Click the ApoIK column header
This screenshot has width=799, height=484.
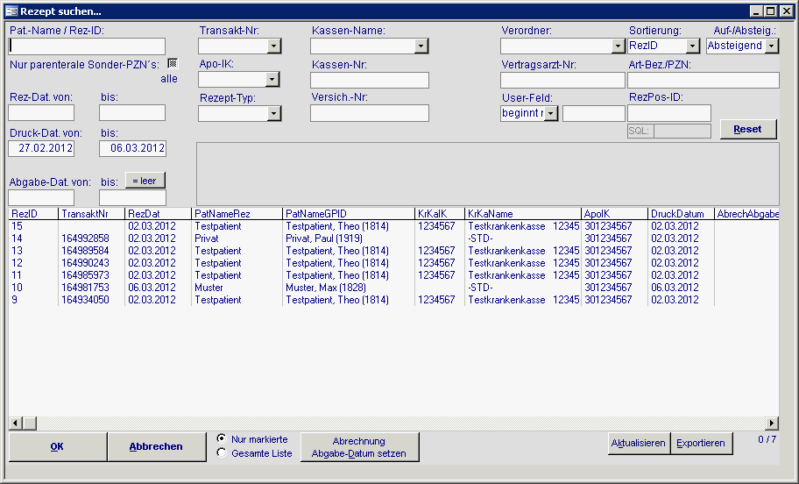[614, 214]
